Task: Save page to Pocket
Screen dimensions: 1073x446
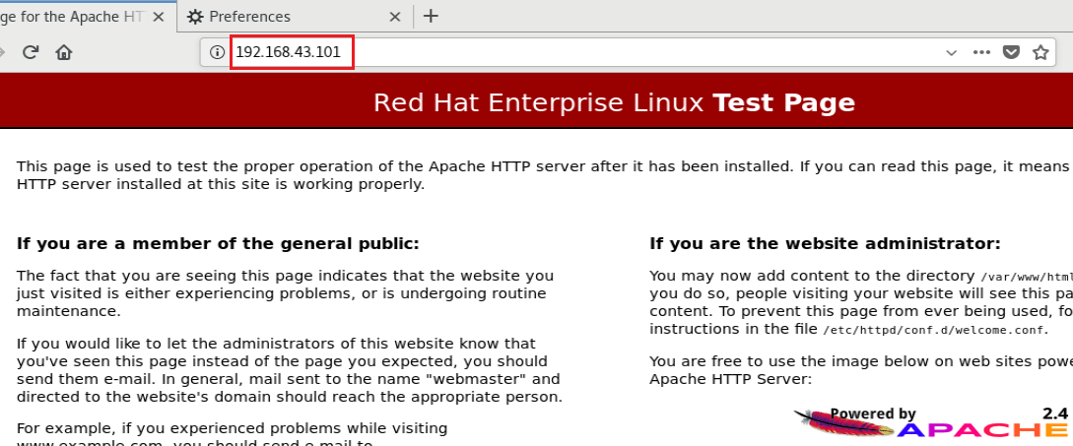Action: click(1011, 52)
